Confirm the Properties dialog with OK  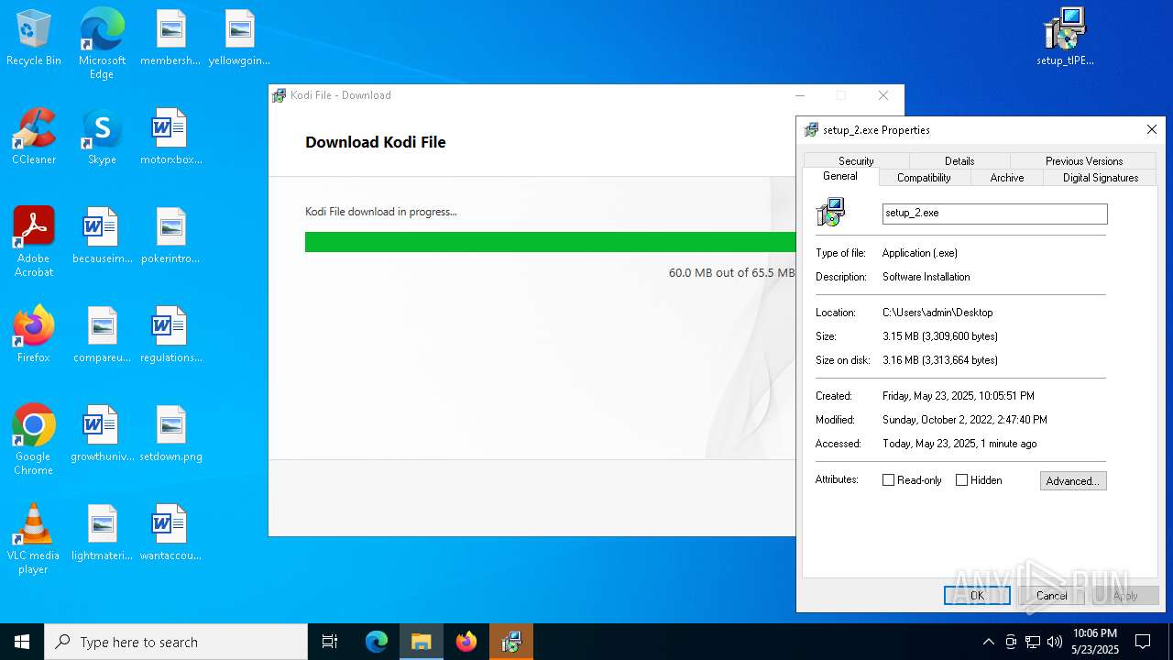(x=977, y=595)
